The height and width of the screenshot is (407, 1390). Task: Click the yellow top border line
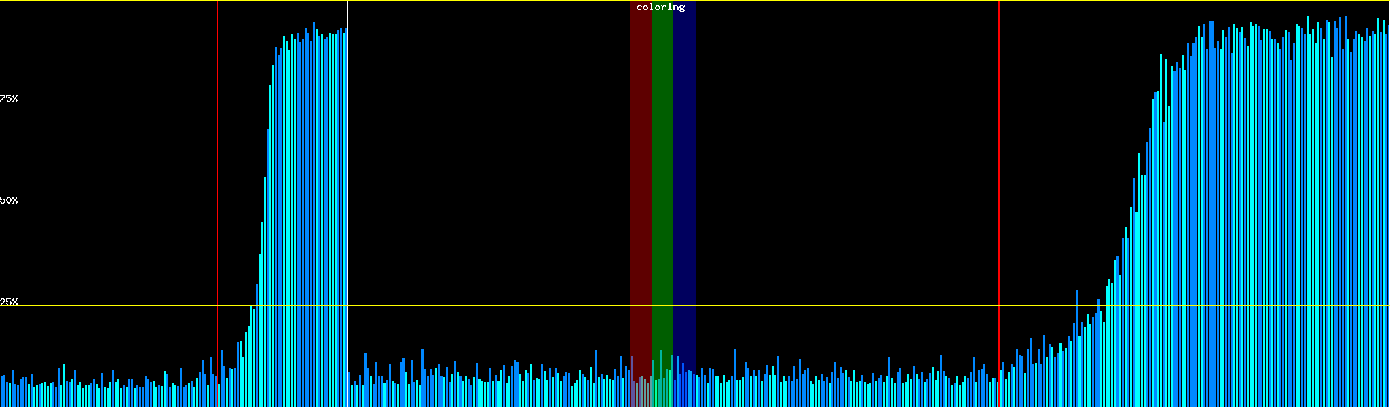[475, 1]
